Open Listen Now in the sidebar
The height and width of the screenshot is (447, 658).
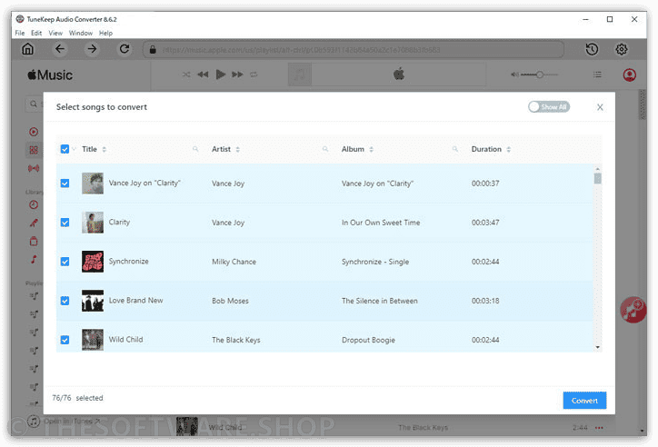coord(34,132)
